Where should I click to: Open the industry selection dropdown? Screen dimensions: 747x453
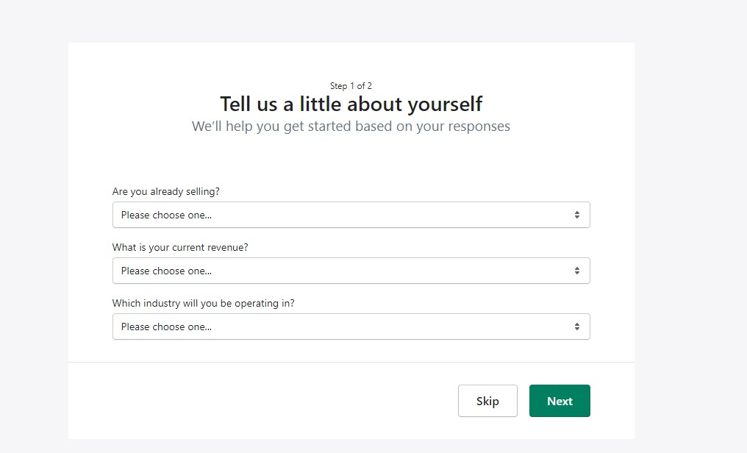351,326
